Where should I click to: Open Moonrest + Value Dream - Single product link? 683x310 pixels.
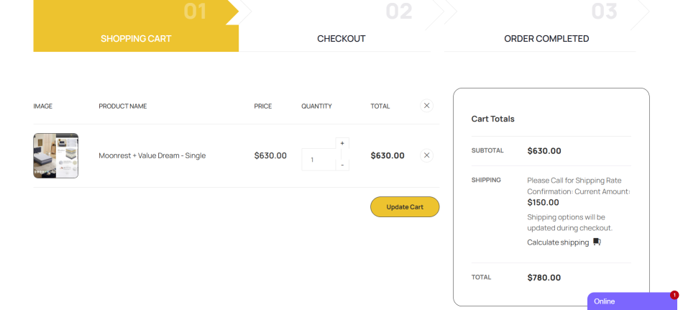coord(152,155)
